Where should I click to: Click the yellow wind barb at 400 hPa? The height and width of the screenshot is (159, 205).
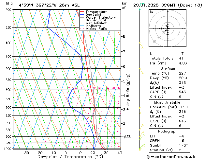pos(141,45)
